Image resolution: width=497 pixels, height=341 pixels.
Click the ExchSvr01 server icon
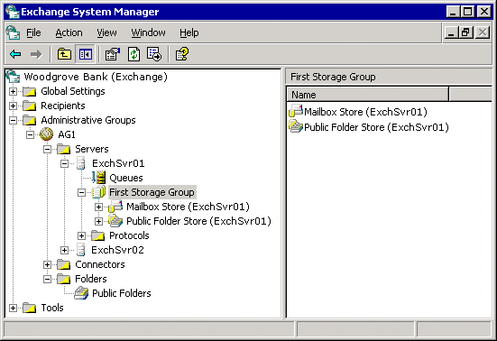coord(81,163)
